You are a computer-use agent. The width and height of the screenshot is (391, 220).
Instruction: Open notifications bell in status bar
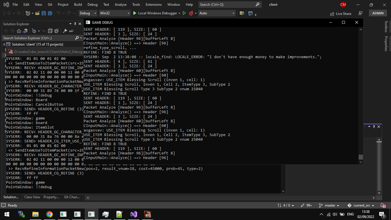383,205
